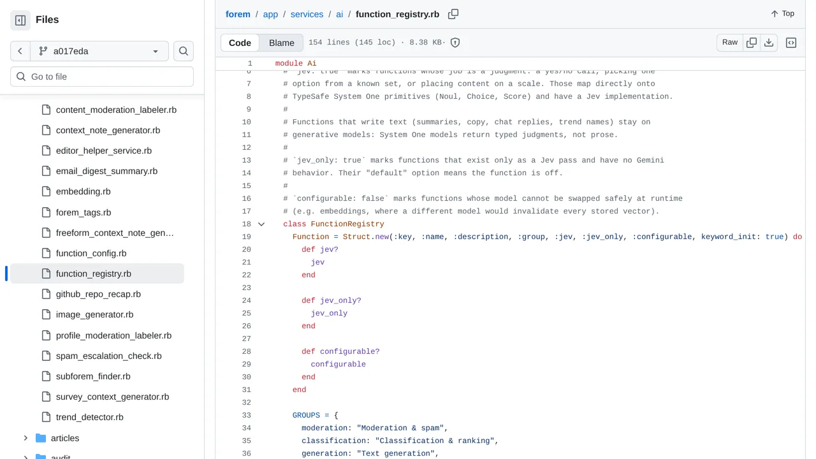The width and height of the screenshot is (816, 459).
Task: Select function_registry.rb in file tree
Action: click(x=97, y=273)
